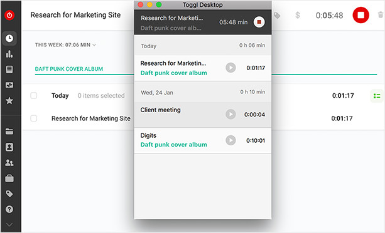Viewport: 385px width, 233px height.
Task: Open the Tags icon in sidebar
Action: [x=9, y=194]
